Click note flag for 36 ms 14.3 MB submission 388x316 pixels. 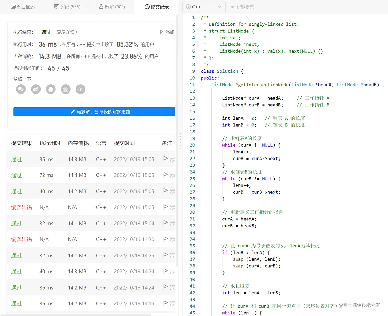[x=166, y=159]
